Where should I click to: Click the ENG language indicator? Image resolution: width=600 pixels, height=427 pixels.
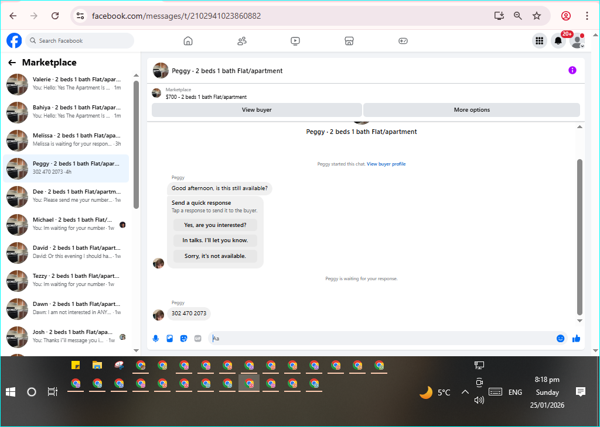pyautogui.click(x=515, y=392)
